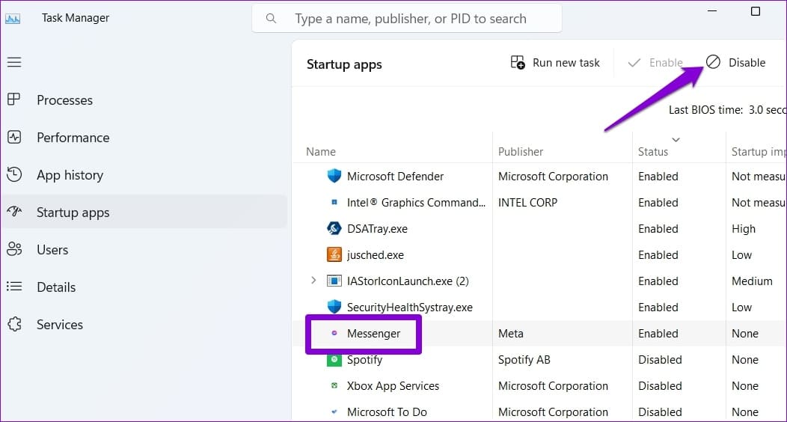
Task: Select the Details list icon
Action: tap(14, 287)
